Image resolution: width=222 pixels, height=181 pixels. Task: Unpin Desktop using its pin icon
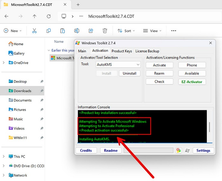tap(42, 81)
